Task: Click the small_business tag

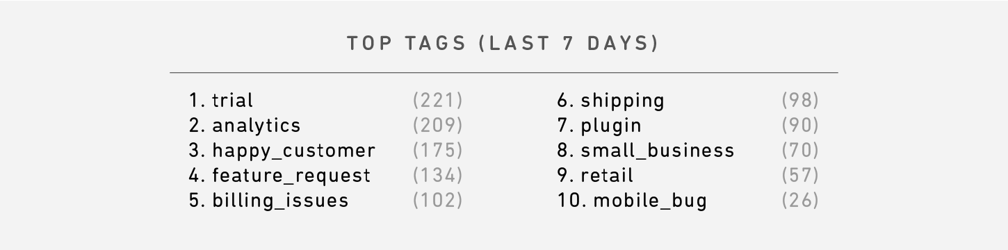Action: pyautogui.click(x=658, y=151)
